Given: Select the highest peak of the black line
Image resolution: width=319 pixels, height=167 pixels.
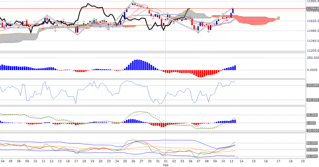Looking at the screenshot, I should tap(88, 4).
